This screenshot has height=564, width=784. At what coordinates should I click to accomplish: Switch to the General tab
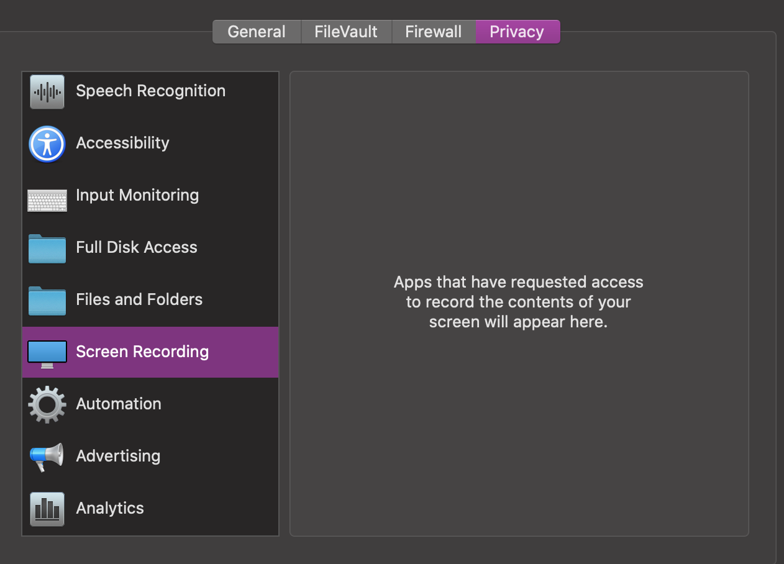pos(257,32)
